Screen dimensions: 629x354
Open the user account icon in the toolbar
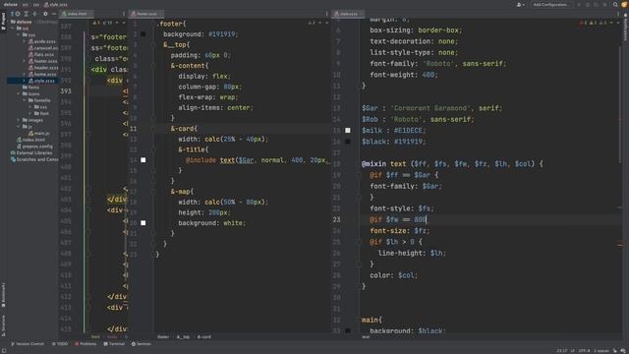[520, 4]
